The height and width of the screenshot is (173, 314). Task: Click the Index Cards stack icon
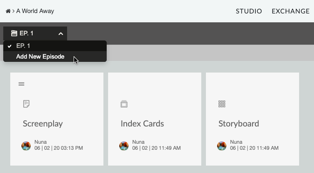[x=124, y=104]
